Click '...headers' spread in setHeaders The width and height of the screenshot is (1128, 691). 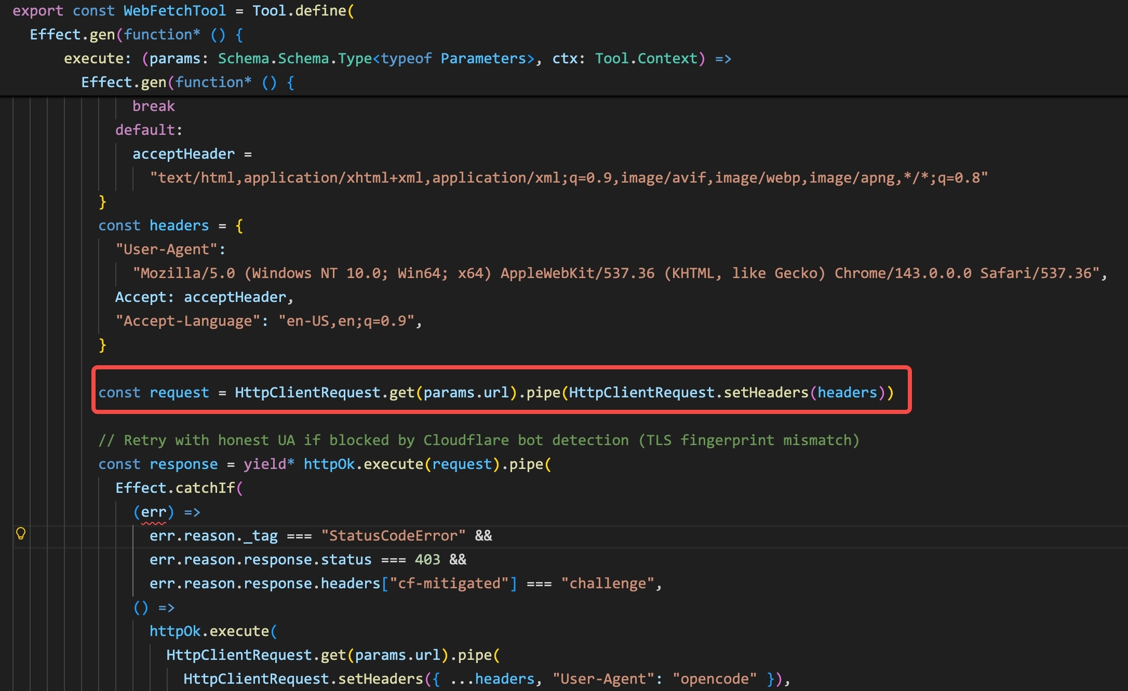tap(492, 679)
